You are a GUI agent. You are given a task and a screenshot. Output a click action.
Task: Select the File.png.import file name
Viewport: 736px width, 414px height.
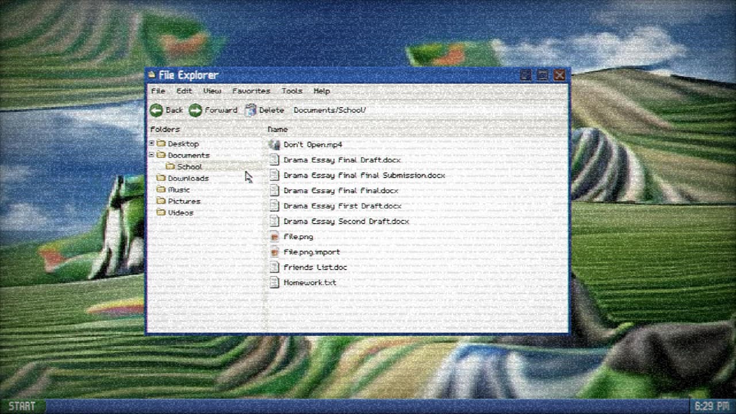click(312, 252)
